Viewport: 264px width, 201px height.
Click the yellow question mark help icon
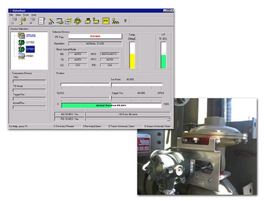click(x=125, y=21)
